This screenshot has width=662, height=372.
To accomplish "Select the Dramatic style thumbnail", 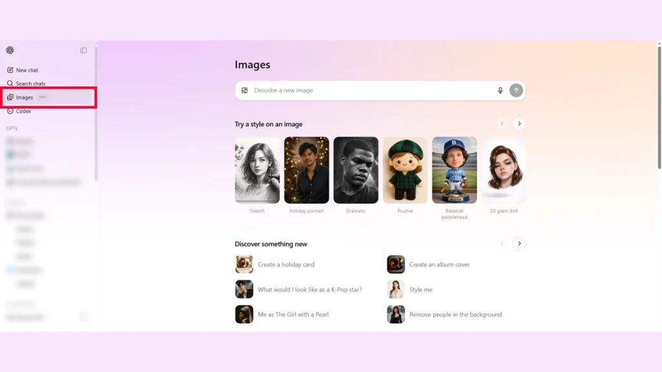I will (x=356, y=170).
